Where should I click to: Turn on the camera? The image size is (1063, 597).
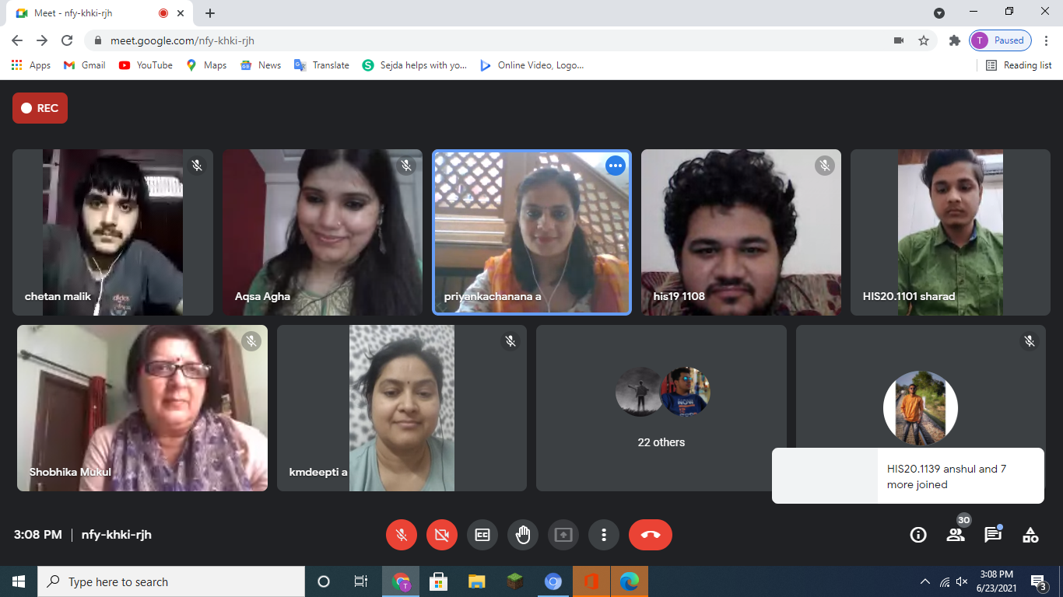(442, 535)
